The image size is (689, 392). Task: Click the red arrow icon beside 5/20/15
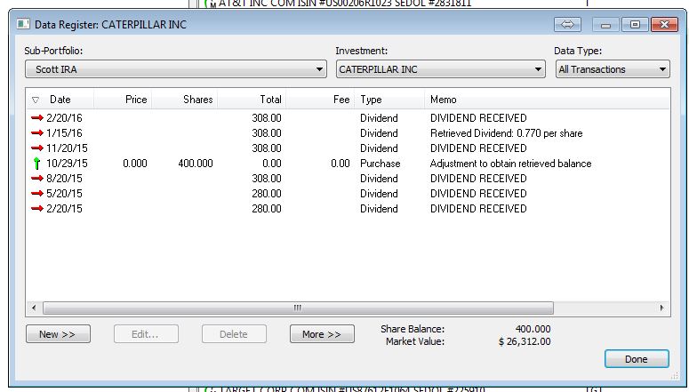[37, 194]
